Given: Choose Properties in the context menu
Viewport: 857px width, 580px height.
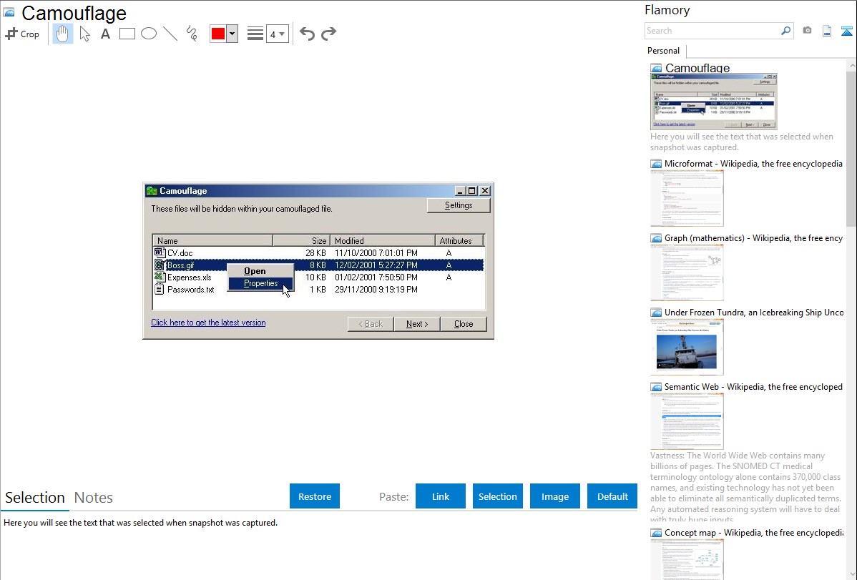Looking at the screenshot, I should (260, 283).
